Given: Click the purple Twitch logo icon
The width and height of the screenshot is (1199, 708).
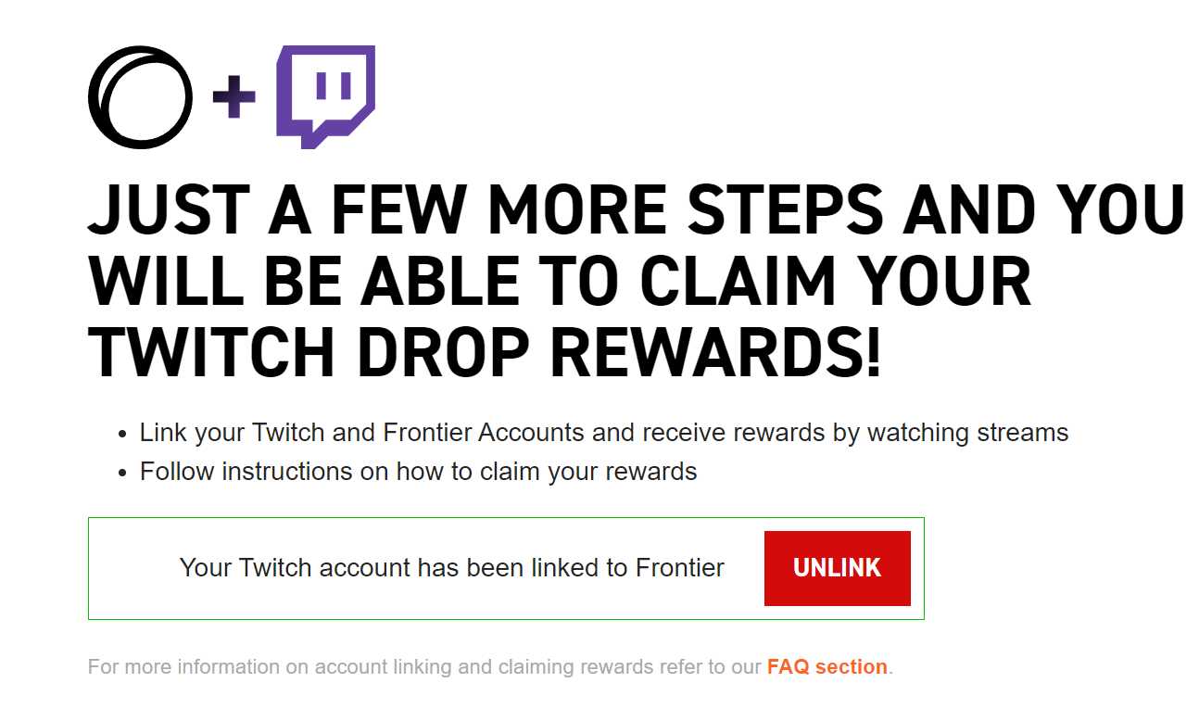Looking at the screenshot, I should pyautogui.click(x=325, y=97).
